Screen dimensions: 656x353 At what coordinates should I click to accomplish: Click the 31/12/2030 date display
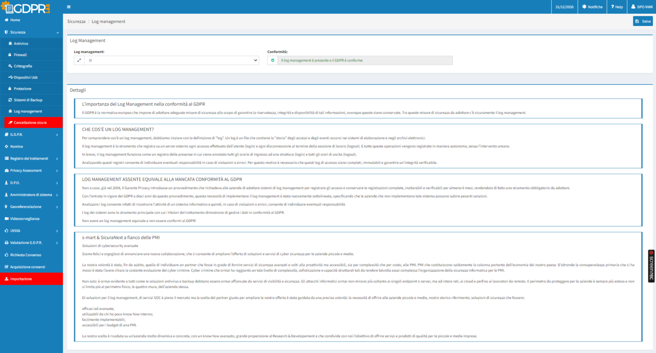click(x=564, y=6)
